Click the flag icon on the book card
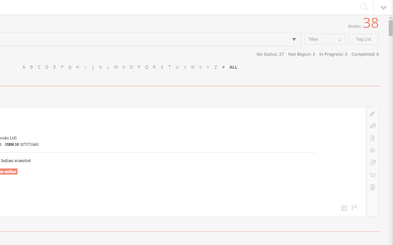This screenshot has width=393, height=245. (x=354, y=208)
